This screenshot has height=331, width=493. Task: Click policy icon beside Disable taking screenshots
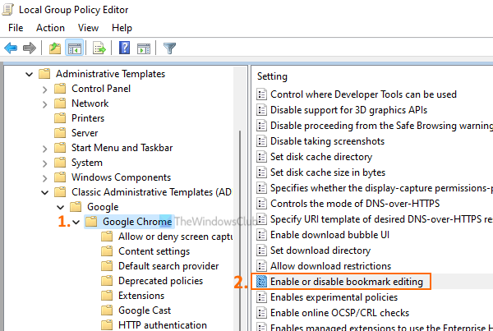[261, 141]
